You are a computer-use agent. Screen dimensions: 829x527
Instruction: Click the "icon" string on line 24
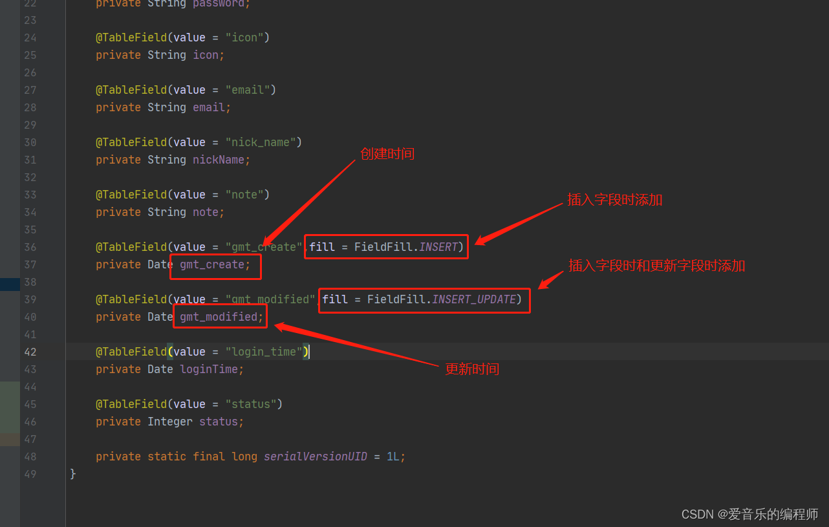pyautogui.click(x=244, y=38)
